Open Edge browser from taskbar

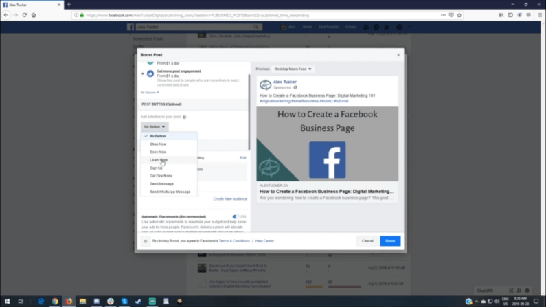41,301
